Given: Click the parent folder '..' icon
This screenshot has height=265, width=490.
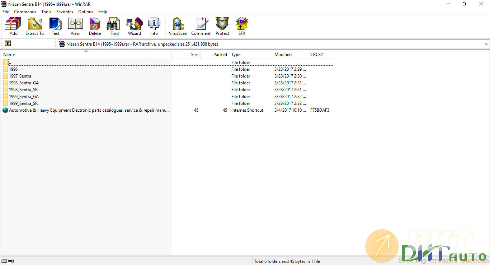Looking at the screenshot, I should point(5,62).
